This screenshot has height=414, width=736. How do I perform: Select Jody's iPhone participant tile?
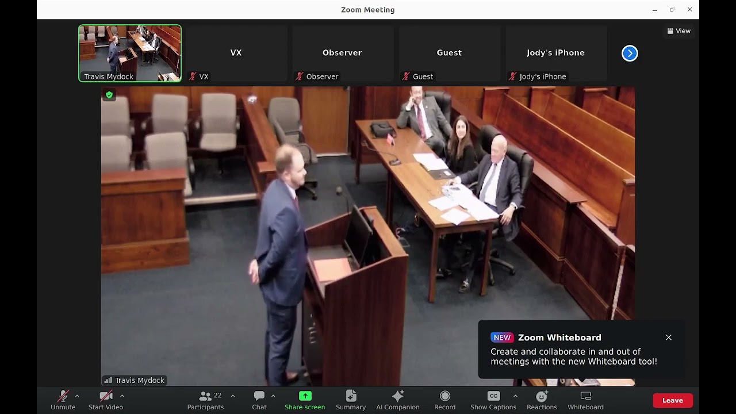tap(555, 53)
